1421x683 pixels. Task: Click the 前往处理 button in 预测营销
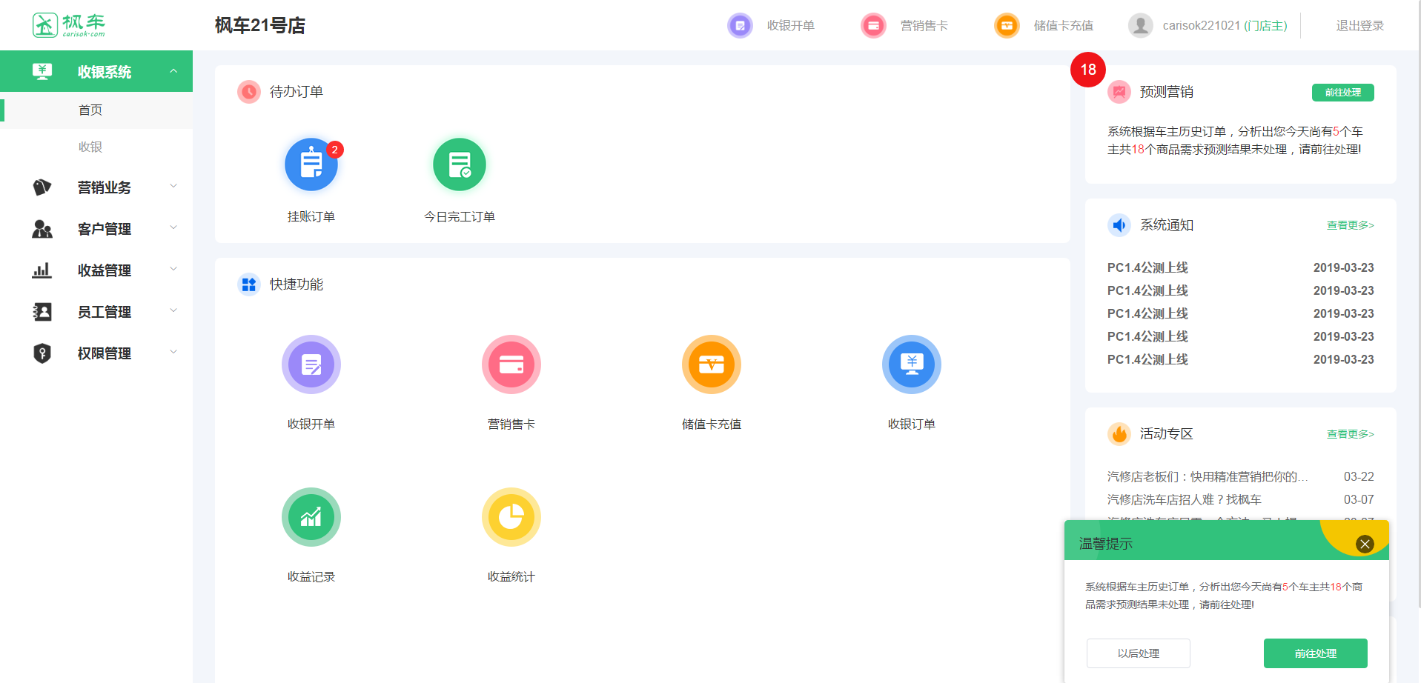1342,92
